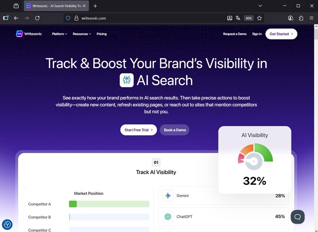
Task: Click Book a Demo button
Action: coord(174,130)
